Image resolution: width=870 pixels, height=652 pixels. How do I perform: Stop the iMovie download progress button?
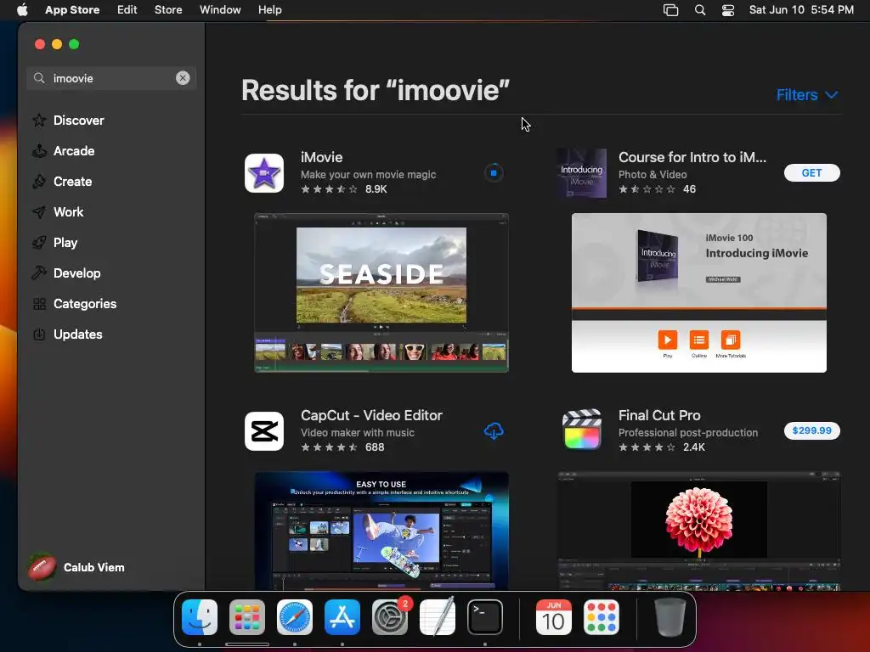click(494, 173)
